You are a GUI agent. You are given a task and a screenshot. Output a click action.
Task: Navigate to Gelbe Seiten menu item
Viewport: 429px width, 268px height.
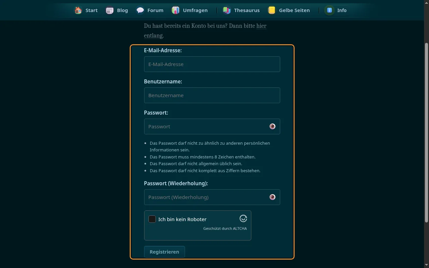pyautogui.click(x=289, y=10)
